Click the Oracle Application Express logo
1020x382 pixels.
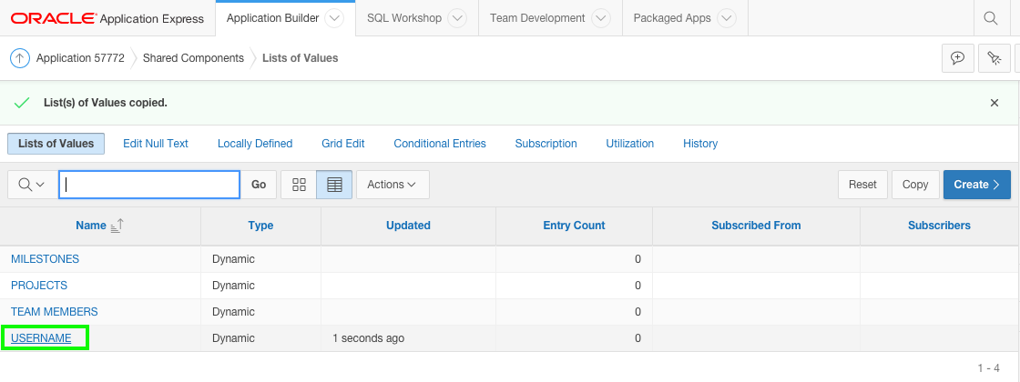(107, 18)
